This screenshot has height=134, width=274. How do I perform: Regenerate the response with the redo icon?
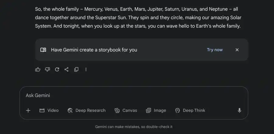tap(57, 70)
